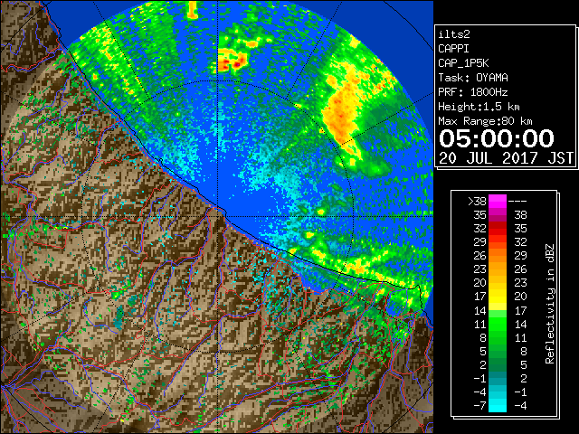Pick the dark green swatch in the 2–5 row
Image resolution: width=579 pixels, height=434 pixels.
498,364
